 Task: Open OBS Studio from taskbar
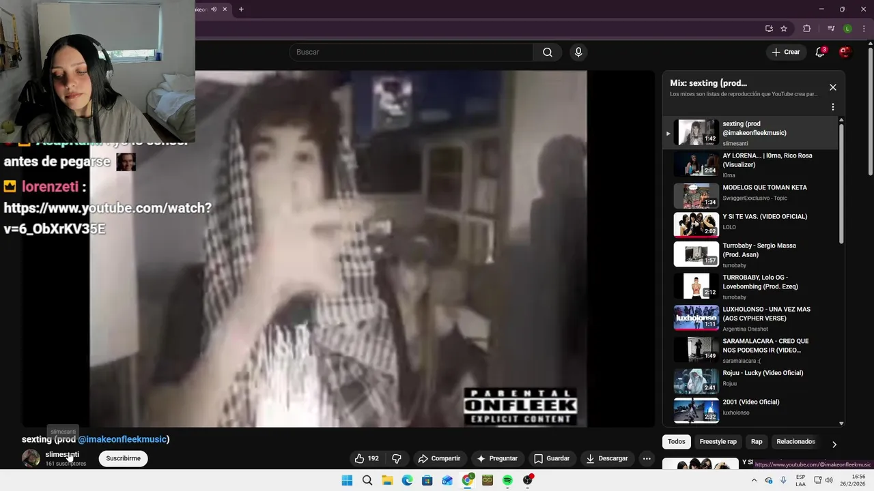click(528, 480)
